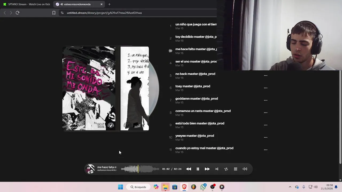Pause the playing track
The height and width of the screenshot is (192, 342).
point(198,169)
